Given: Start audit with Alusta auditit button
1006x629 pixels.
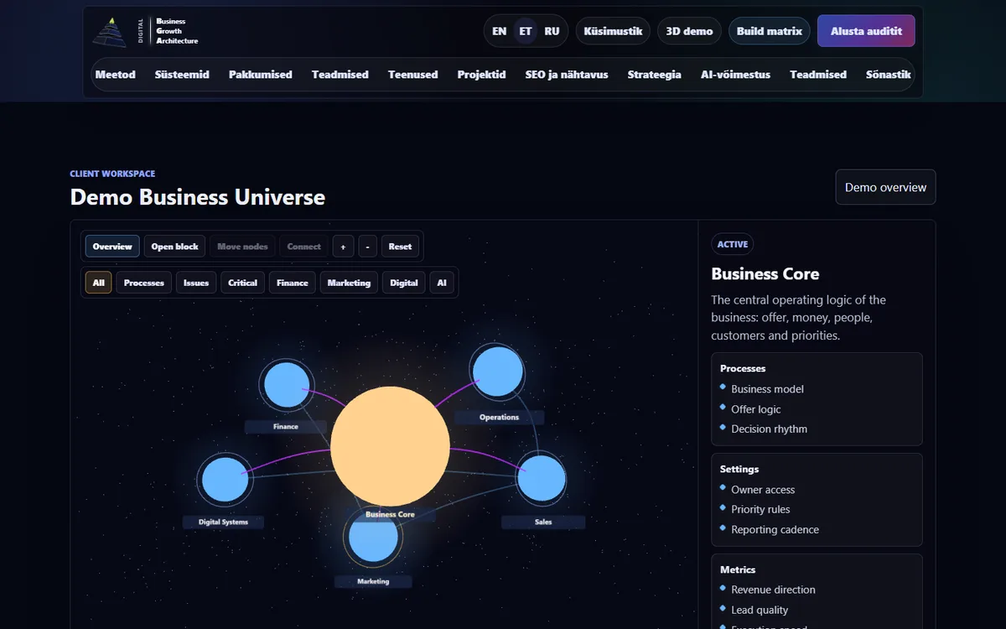Looking at the screenshot, I should click(866, 31).
